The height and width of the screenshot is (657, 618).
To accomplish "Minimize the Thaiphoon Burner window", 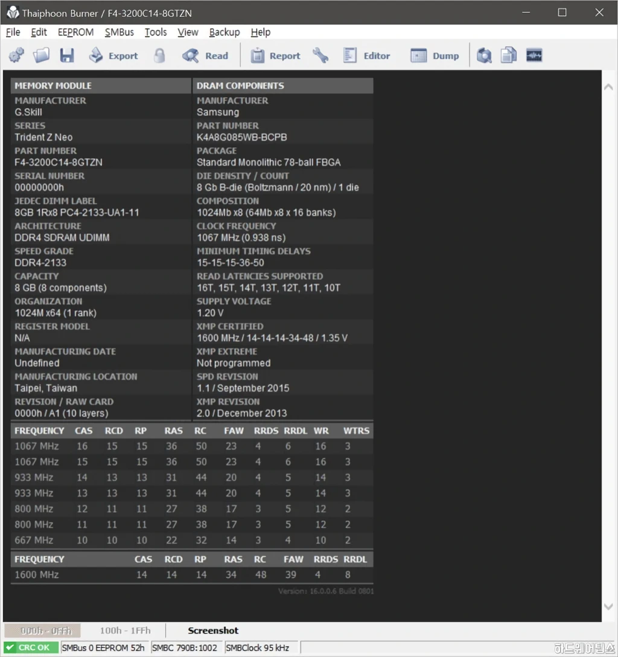I will [x=526, y=12].
